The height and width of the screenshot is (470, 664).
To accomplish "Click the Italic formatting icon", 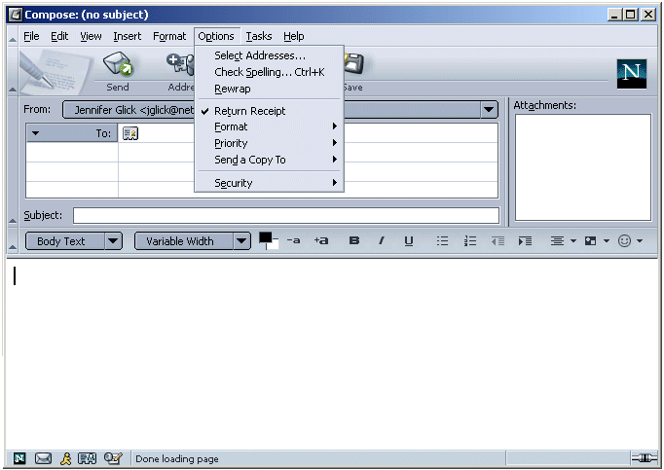I will (382, 241).
